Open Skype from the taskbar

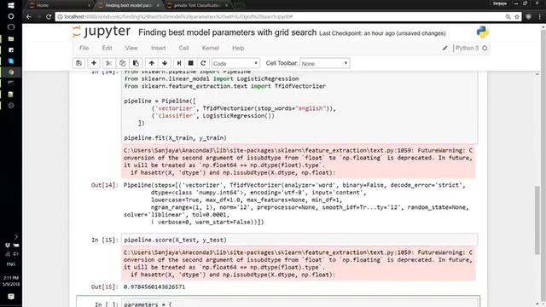pos(11,61)
